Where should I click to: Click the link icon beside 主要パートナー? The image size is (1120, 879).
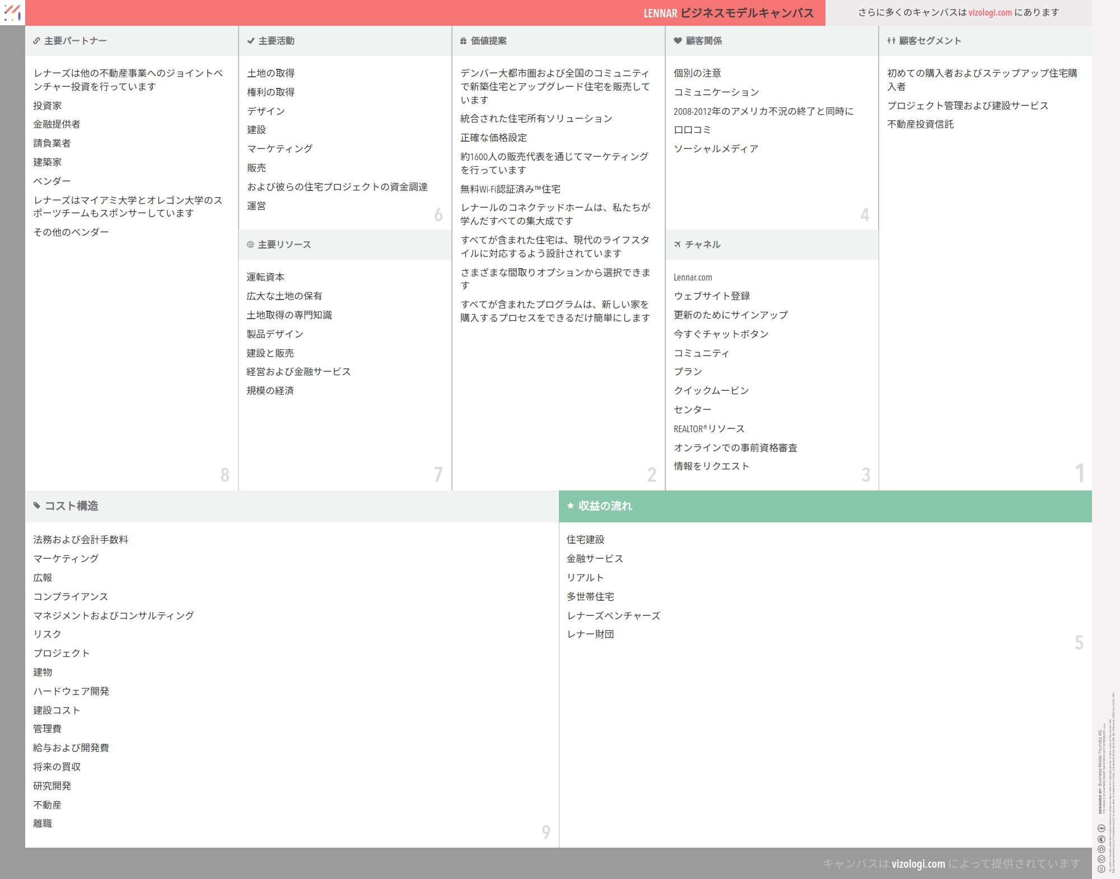click(x=36, y=41)
